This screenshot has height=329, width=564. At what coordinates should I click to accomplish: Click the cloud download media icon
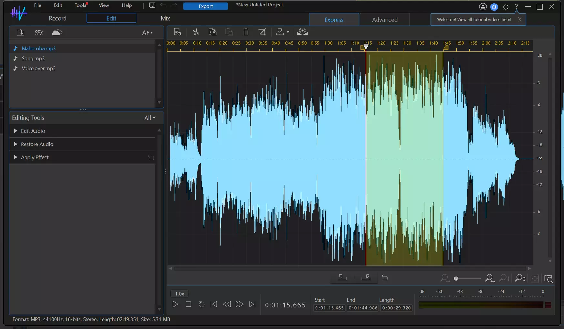pos(57,33)
